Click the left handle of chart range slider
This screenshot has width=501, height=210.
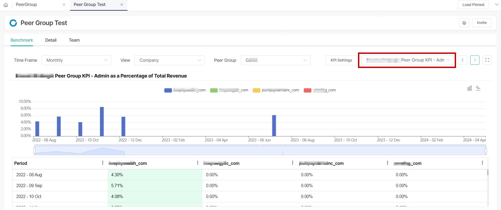click(x=34, y=150)
